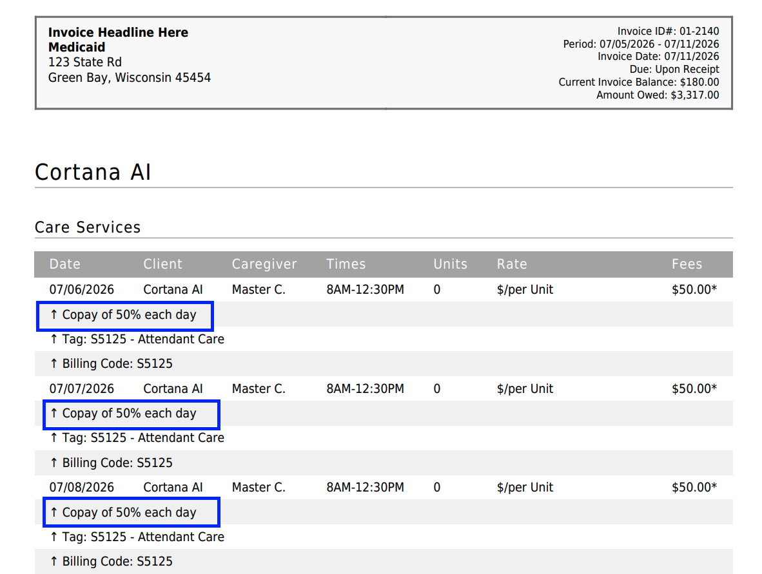Click the units value 0 in 07/08/2026 row
762x574 pixels.
point(437,487)
